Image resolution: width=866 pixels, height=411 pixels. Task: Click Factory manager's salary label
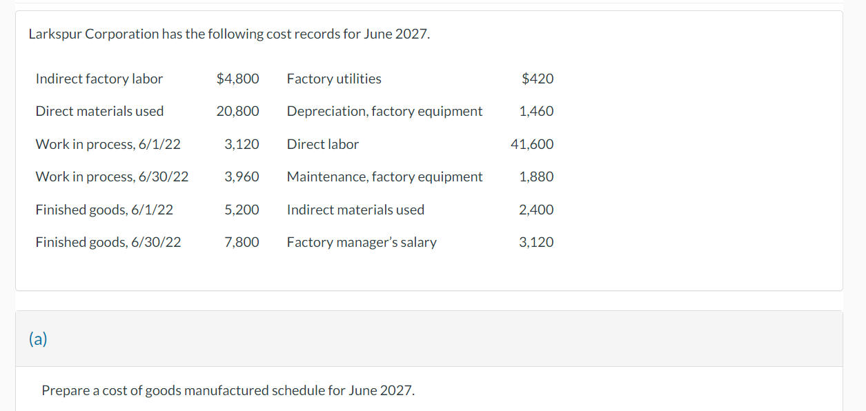pyautogui.click(x=362, y=242)
